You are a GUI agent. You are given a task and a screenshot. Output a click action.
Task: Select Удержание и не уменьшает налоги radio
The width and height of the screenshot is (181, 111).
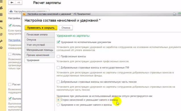(x=58, y=105)
